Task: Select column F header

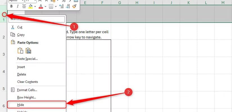Action: pos(102,3)
